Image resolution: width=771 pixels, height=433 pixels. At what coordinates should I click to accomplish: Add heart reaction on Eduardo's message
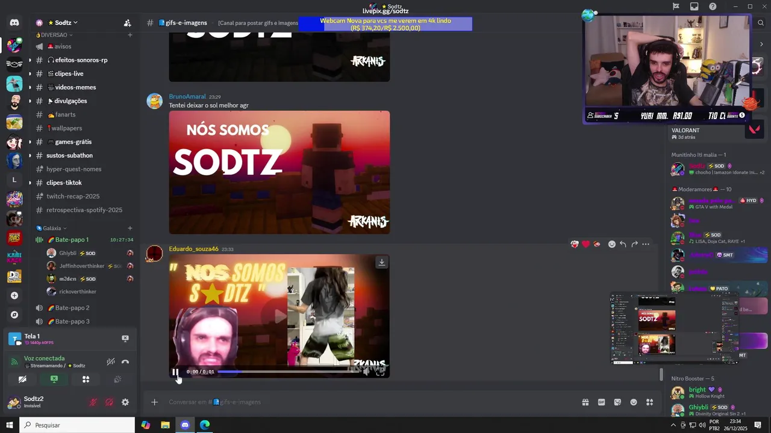585,244
